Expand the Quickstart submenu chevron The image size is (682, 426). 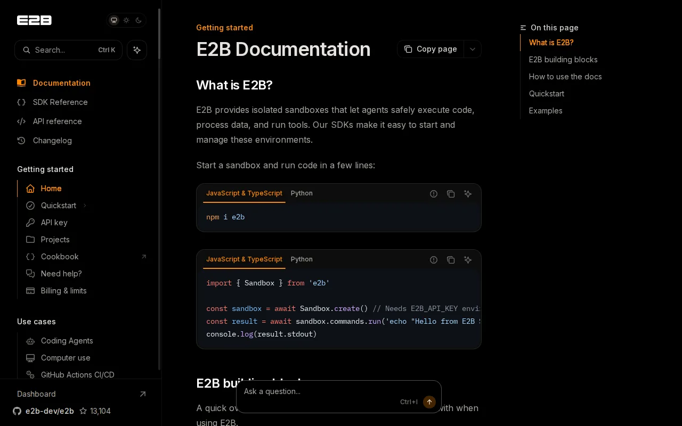(85, 206)
